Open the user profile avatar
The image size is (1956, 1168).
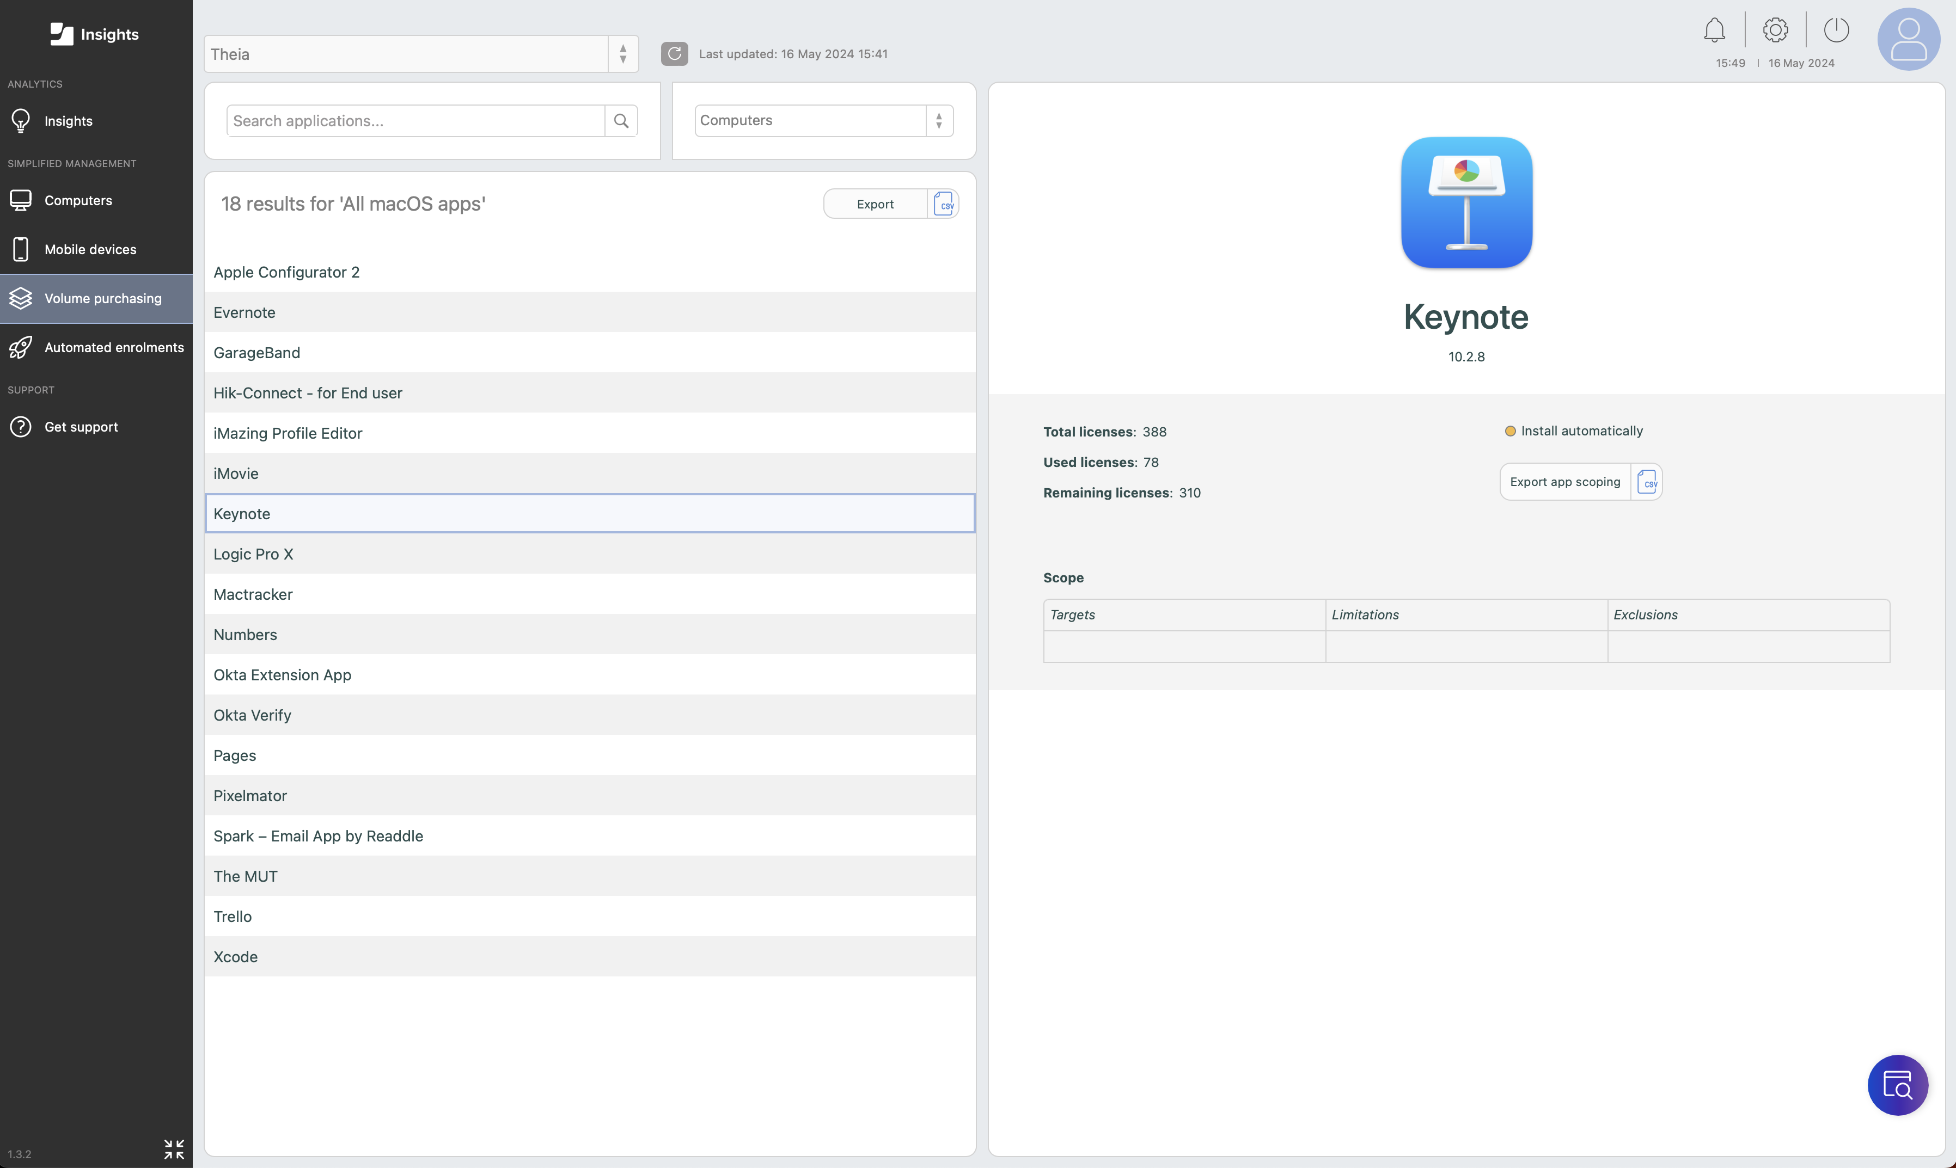pos(1909,39)
